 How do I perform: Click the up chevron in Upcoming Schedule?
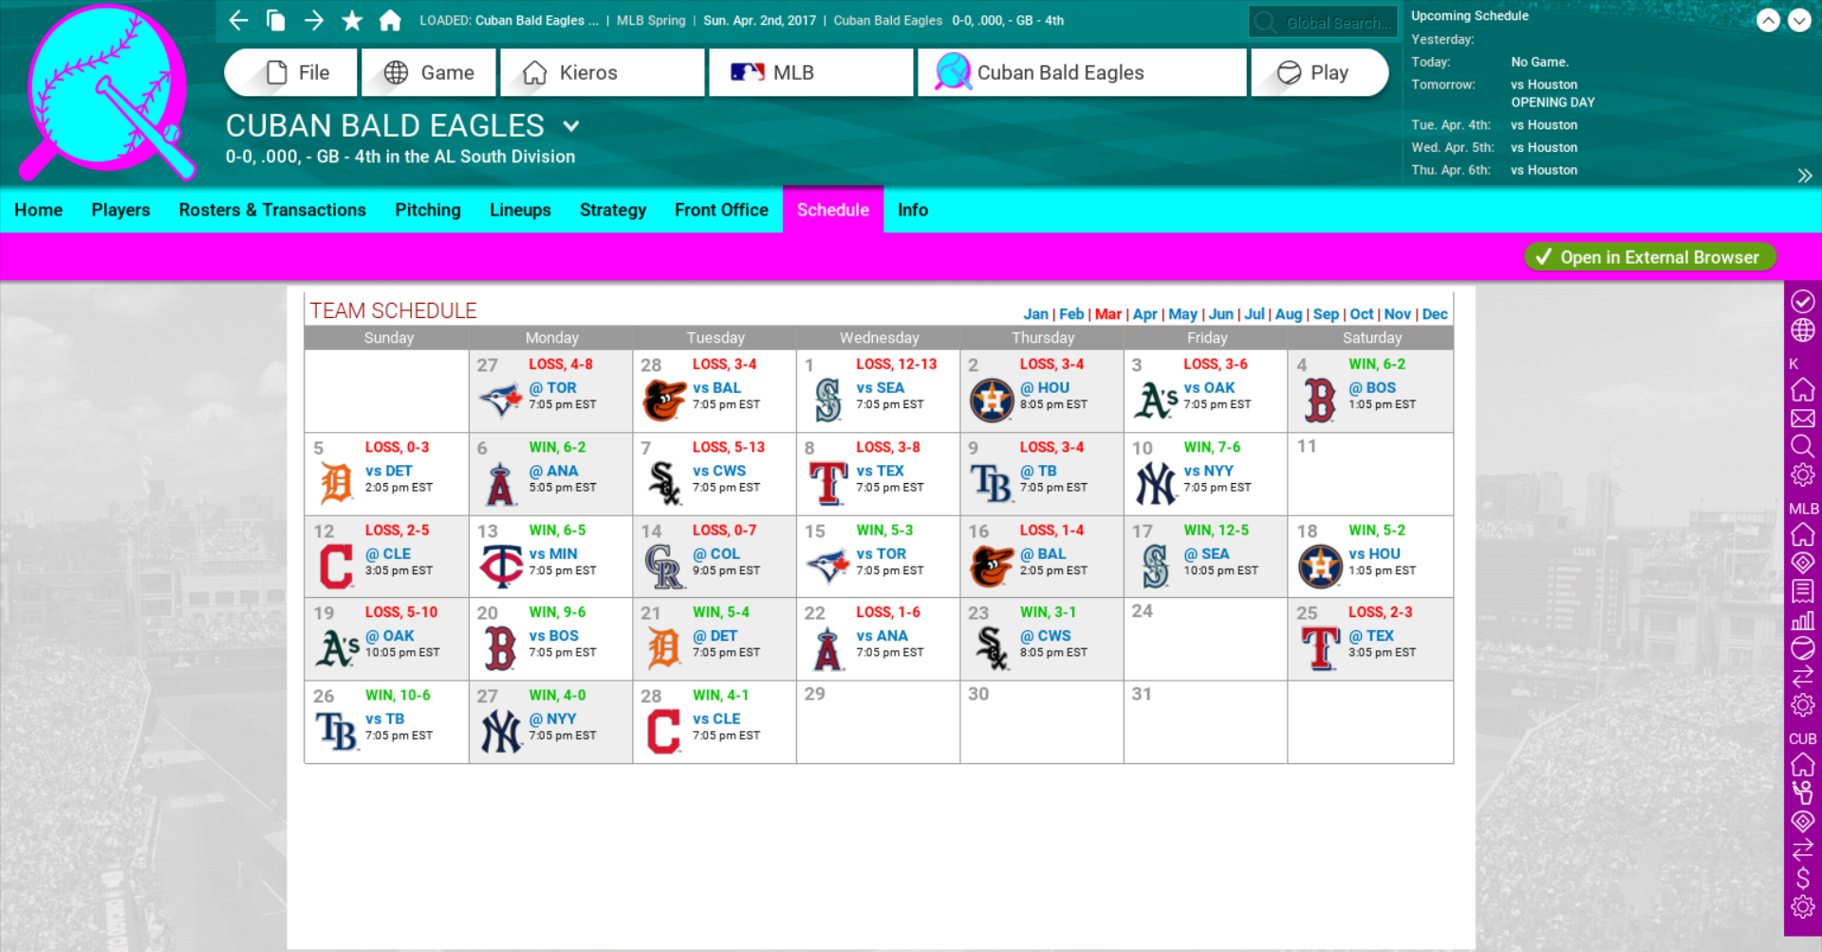(x=1768, y=21)
